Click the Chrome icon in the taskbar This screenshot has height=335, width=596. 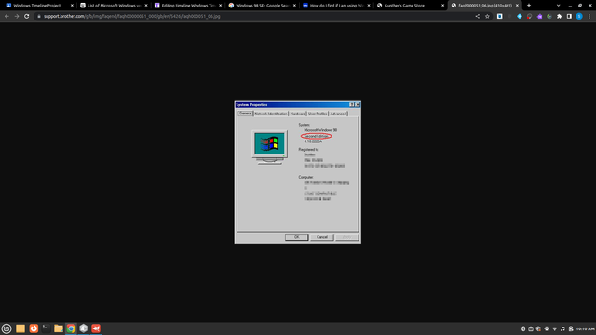(71, 328)
